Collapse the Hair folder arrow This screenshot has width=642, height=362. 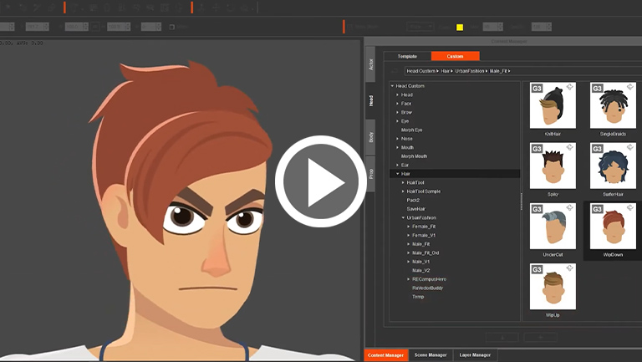[398, 174]
